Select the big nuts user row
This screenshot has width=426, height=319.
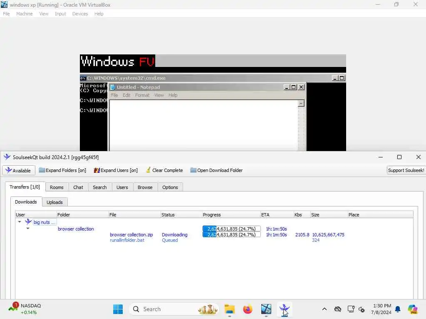pos(44,222)
